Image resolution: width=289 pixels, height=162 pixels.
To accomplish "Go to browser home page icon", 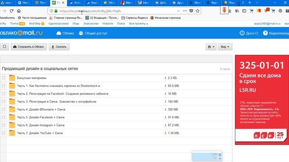I will pyautogui.click(x=19, y=11).
